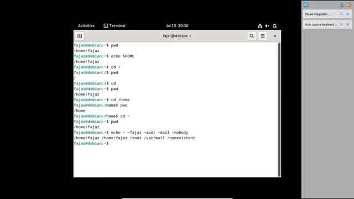Click the blue icon beside the orange one

[341, 5]
